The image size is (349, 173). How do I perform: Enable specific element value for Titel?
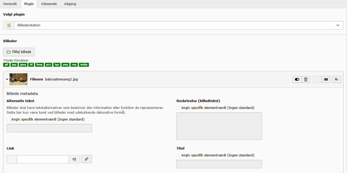[178, 155]
